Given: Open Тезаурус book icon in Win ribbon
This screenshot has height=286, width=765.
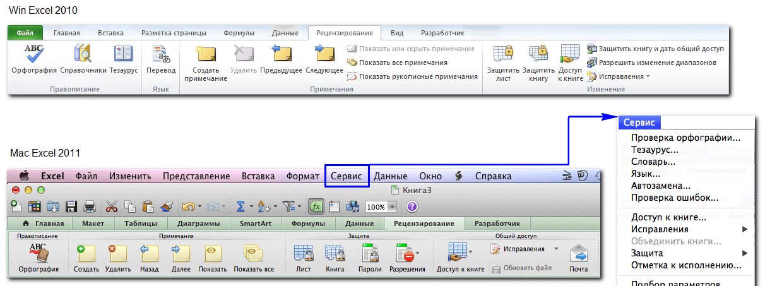Looking at the screenshot, I should tap(123, 54).
